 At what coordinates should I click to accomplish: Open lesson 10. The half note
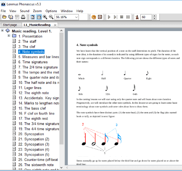[x=39, y=83]
